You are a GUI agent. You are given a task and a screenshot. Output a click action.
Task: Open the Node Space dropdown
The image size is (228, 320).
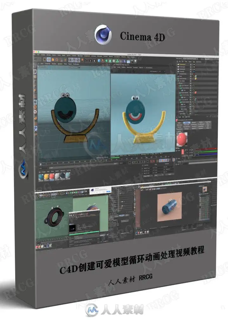190,59
